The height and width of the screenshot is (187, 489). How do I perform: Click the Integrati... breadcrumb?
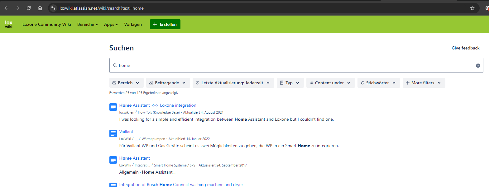pos(142,165)
